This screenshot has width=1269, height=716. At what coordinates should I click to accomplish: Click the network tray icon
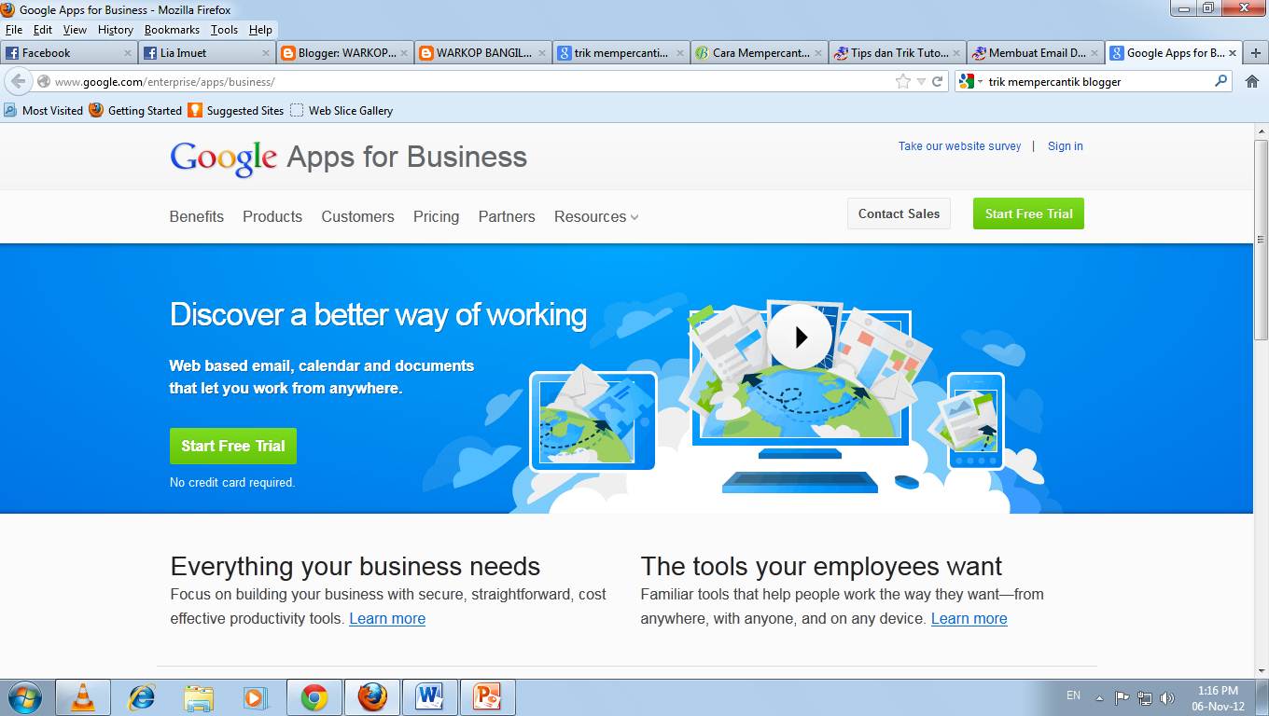click(x=1144, y=697)
